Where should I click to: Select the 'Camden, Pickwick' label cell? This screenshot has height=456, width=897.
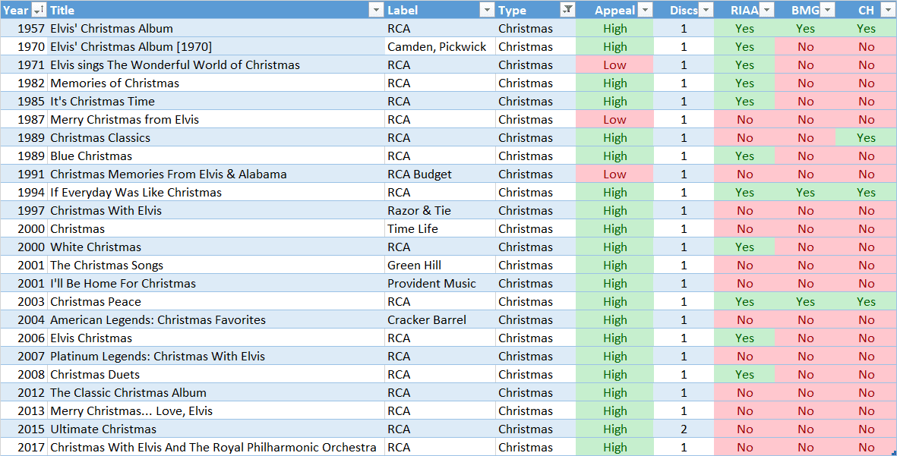(x=440, y=47)
